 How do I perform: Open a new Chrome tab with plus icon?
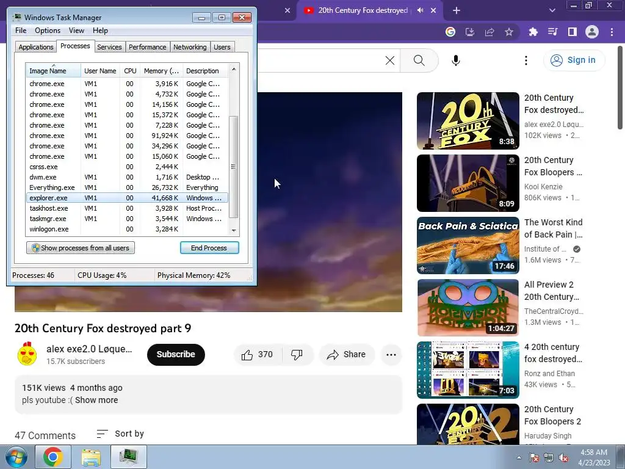tap(457, 11)
